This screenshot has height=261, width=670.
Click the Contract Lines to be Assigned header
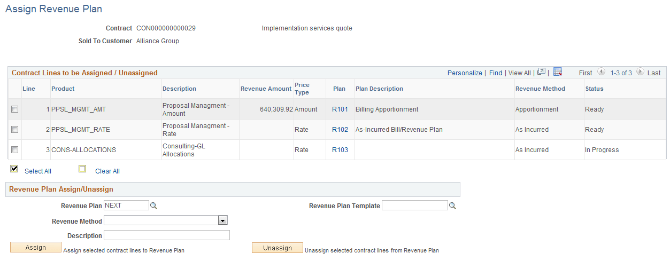[x=84, y=73]
